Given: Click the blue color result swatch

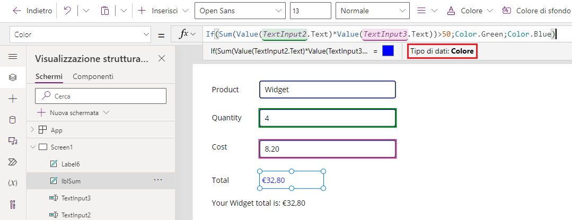Looking at the screenshot, I should (388, 51).
